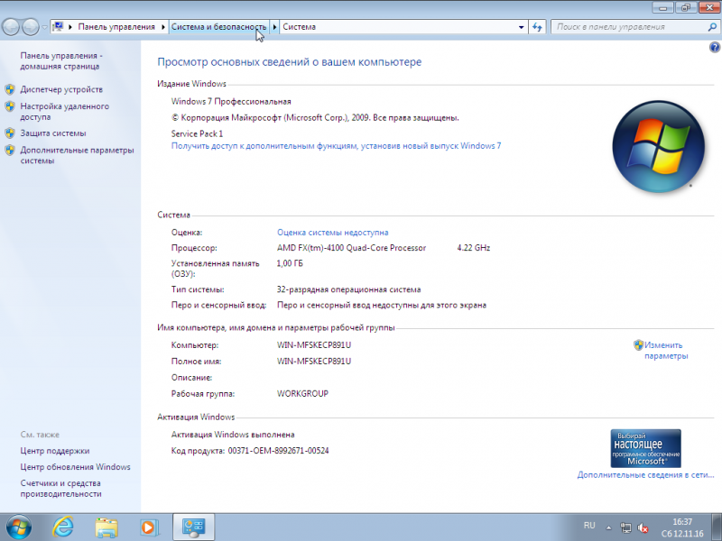Expand arrow after 'Система и безопасность' breadcrumb
This screenshot has width=722, height=541.
pyautogui.click(x=274, y=27)
